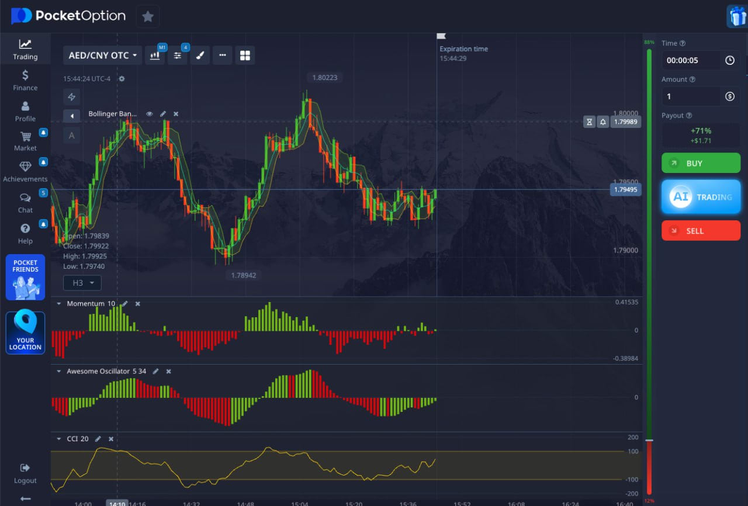Open the AED/CNY OTC asset dropdown
748x506 pixels.
tap(103, 56)
